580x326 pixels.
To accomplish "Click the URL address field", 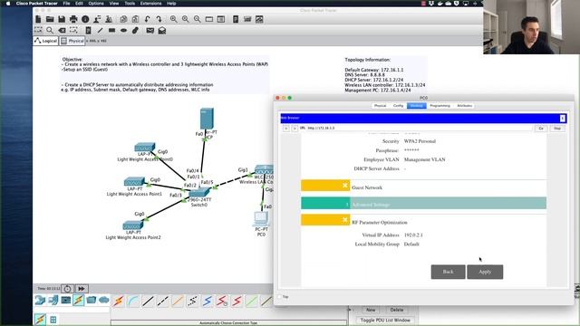I will 420,128.
